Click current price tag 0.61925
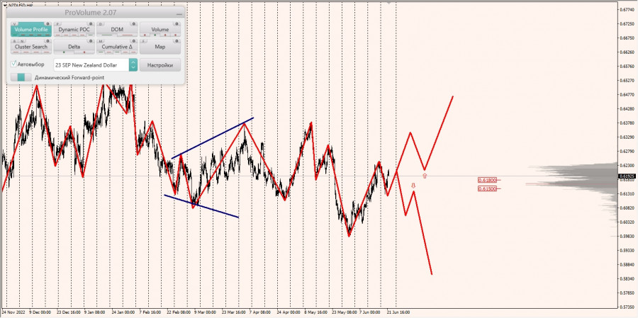 pos(627,176)
